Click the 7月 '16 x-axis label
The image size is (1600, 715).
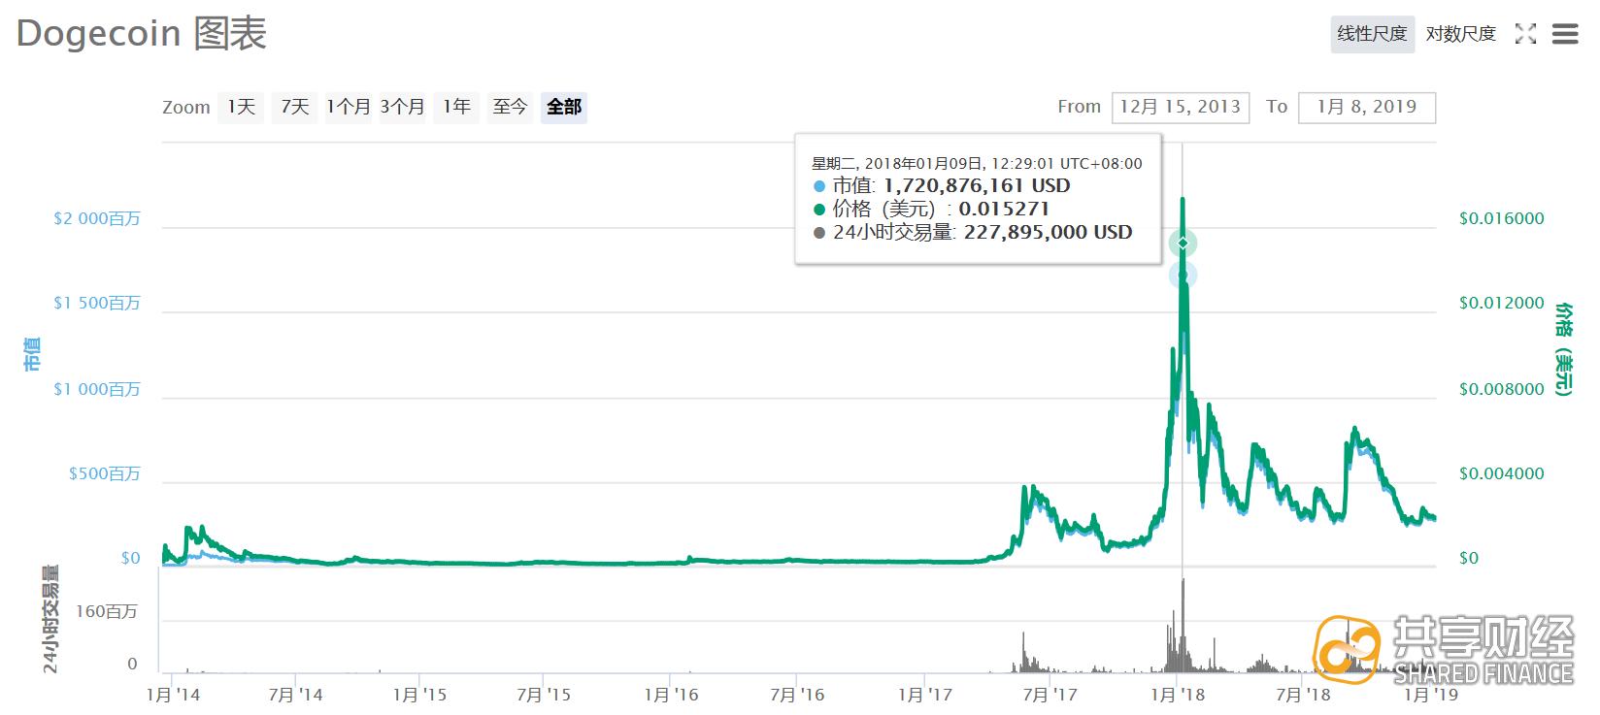point(796,696)
